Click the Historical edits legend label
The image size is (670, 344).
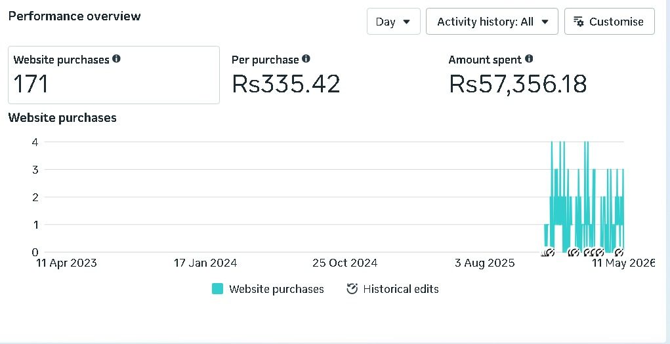click(401, 289)
